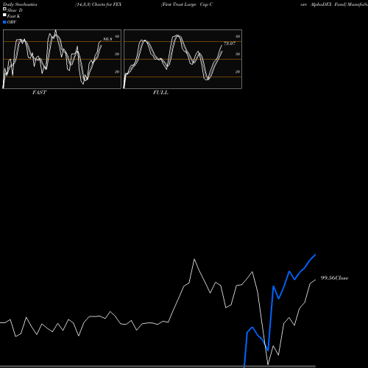The image size is (368, 368).
Task: Click the 80 axis label in FULL chart
Action: pos(238,37)
